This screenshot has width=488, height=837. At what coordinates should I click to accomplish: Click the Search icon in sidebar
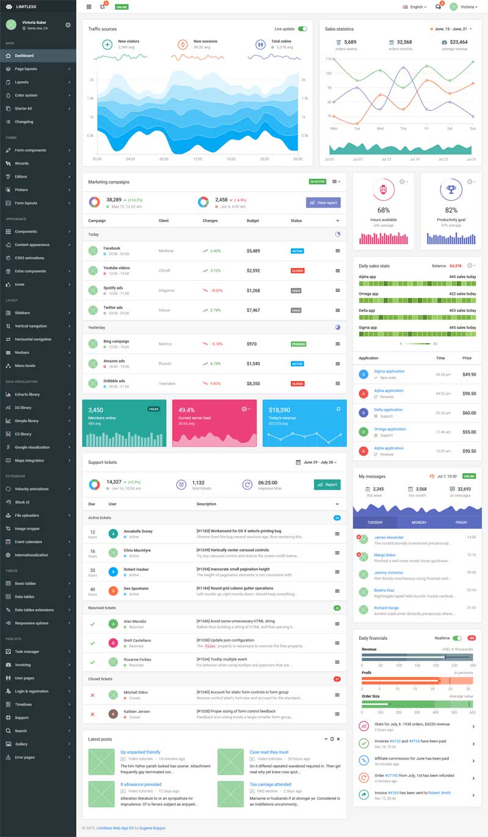(x=8, y=731)
